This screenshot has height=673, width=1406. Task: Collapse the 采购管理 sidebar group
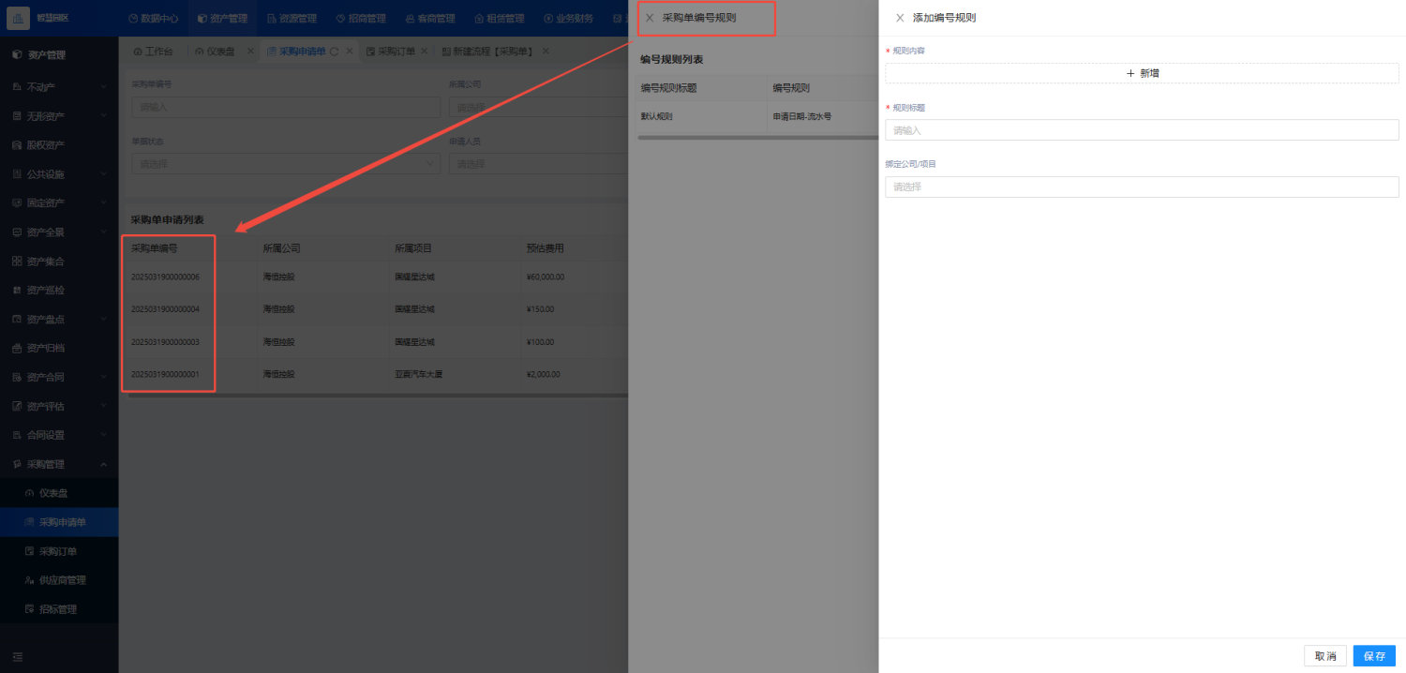coord(103,465)
